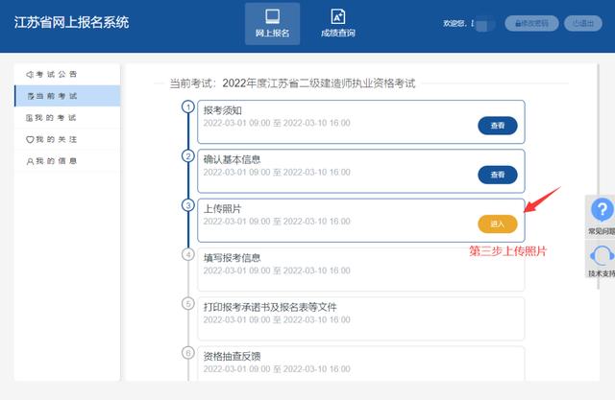615x400 pixels.
Task: Select step 3 circle on timeline
Action: click(187, 204)
